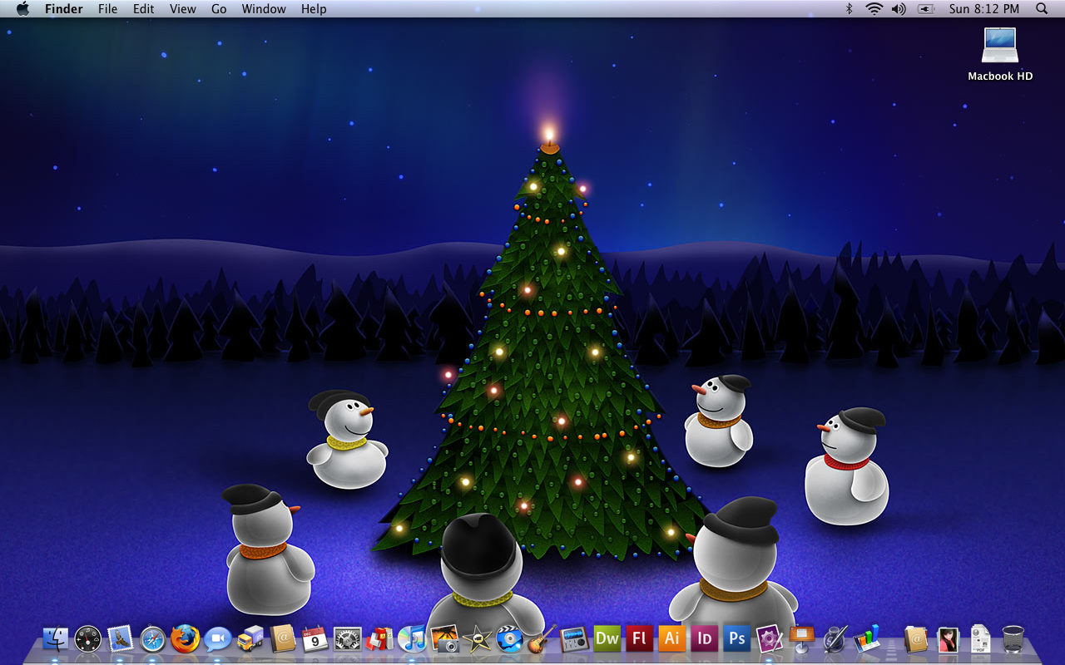
Task: Open the View menu
Action: (183, 9)
